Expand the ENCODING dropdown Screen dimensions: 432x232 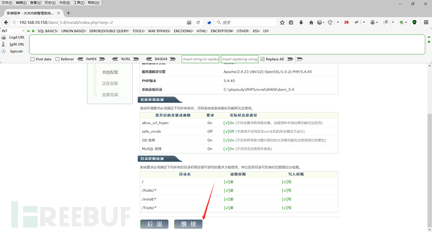click(x=183, y=31)
